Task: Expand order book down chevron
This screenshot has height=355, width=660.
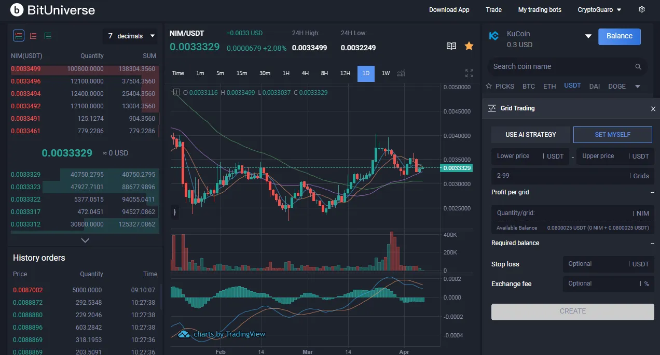Action: 86,240
